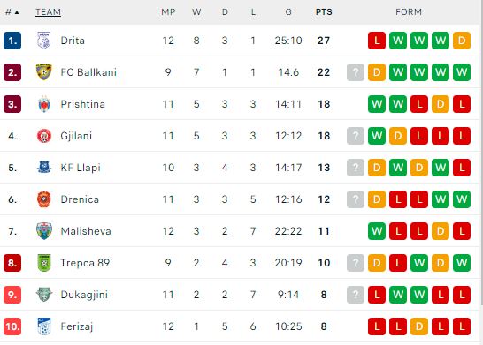Click the Trepca 89 green shield logo
The height and width of the screenshot is (345, 483).
pos(44,263)
